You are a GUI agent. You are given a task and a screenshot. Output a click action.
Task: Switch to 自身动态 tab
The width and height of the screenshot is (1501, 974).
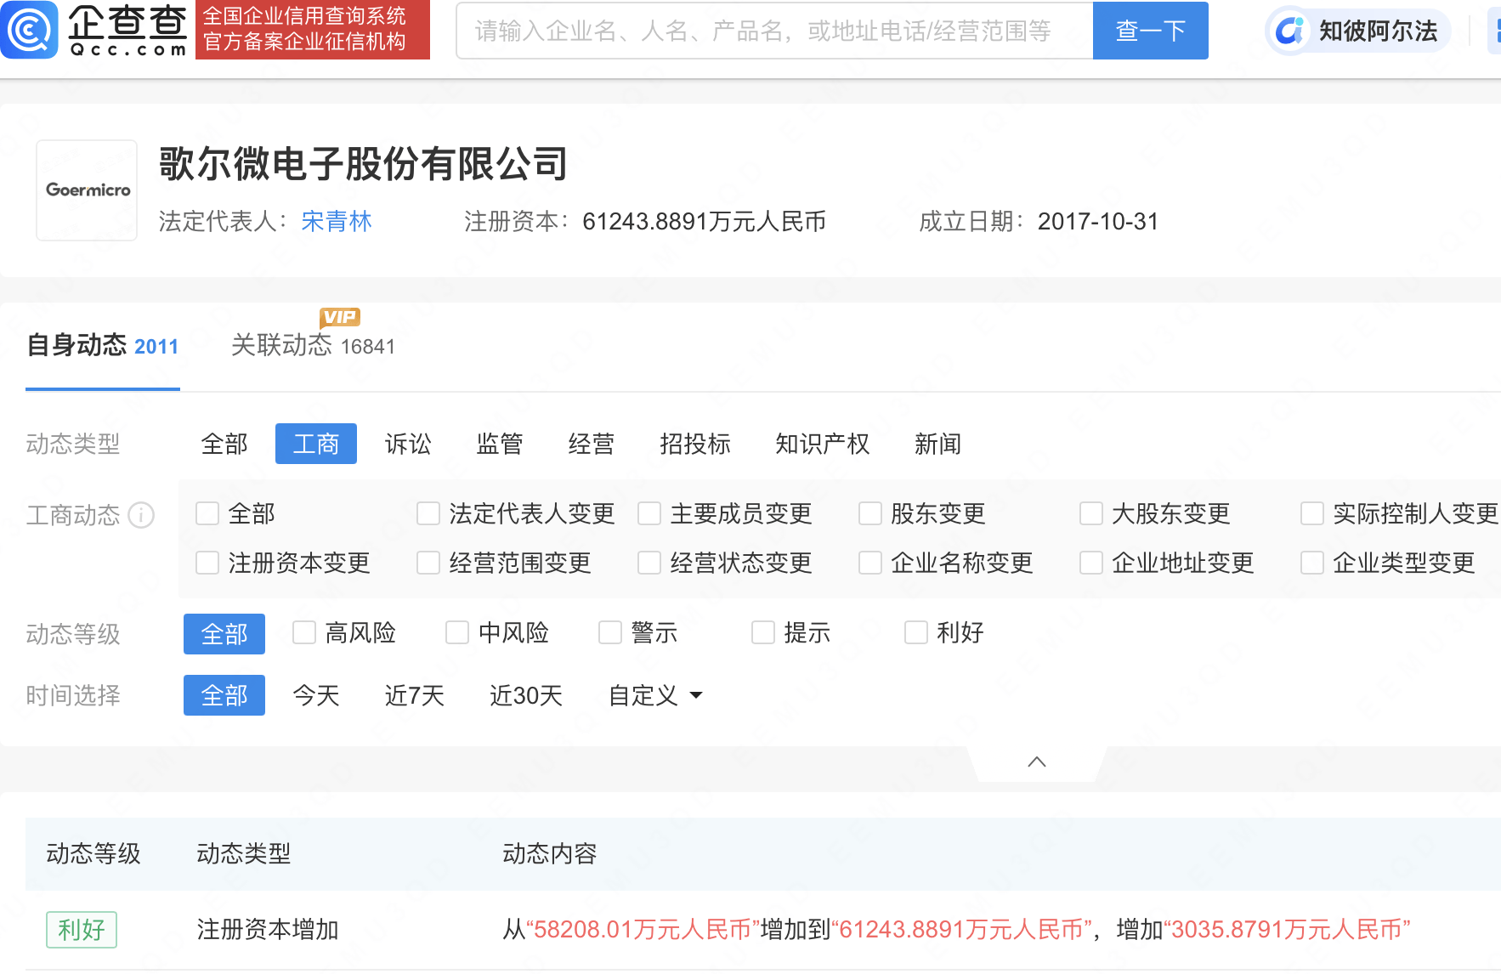[103, 346]
